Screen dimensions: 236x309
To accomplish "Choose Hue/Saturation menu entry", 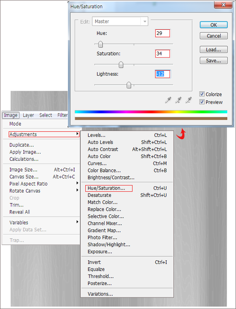I will click(x=109, y=188).
